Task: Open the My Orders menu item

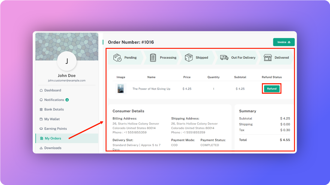Action: tap(53, 138)
